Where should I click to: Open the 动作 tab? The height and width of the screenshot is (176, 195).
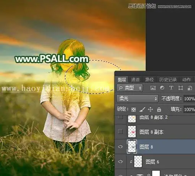(187, 80)
